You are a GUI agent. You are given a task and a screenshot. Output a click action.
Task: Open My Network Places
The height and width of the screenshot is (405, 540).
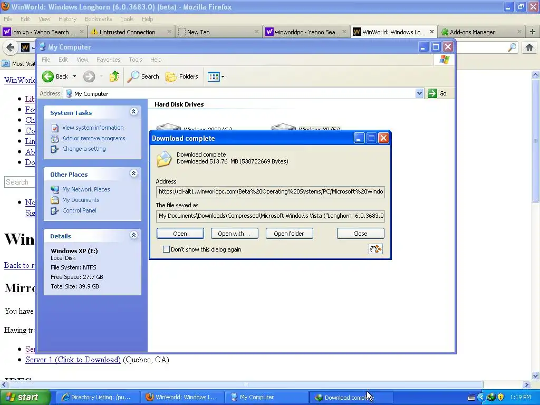(86, 189)
